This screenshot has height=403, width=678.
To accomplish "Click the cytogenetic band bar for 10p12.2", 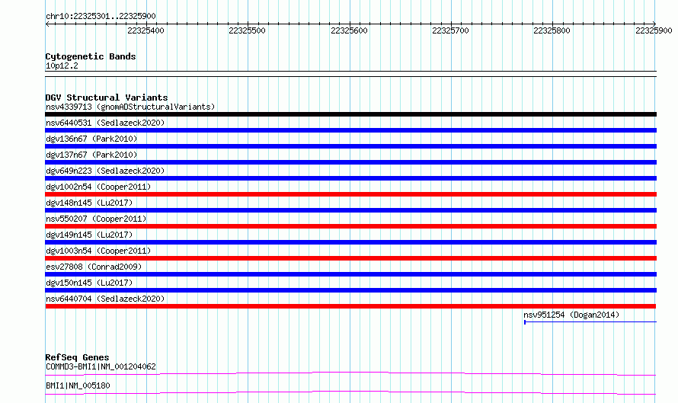I will pyautogui.click(x=350, y=74).
